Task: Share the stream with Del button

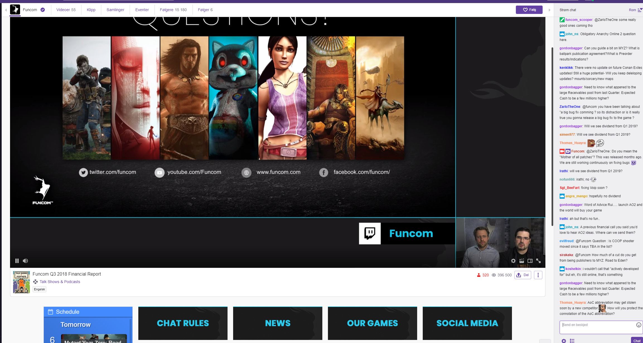Action: 523,275
